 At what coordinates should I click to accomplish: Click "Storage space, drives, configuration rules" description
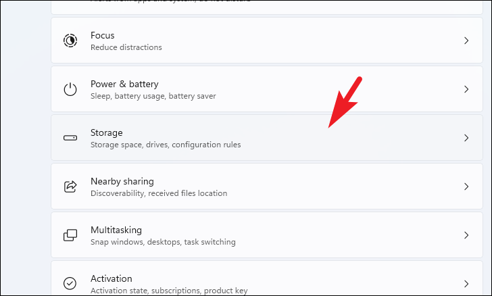[166, 145]
